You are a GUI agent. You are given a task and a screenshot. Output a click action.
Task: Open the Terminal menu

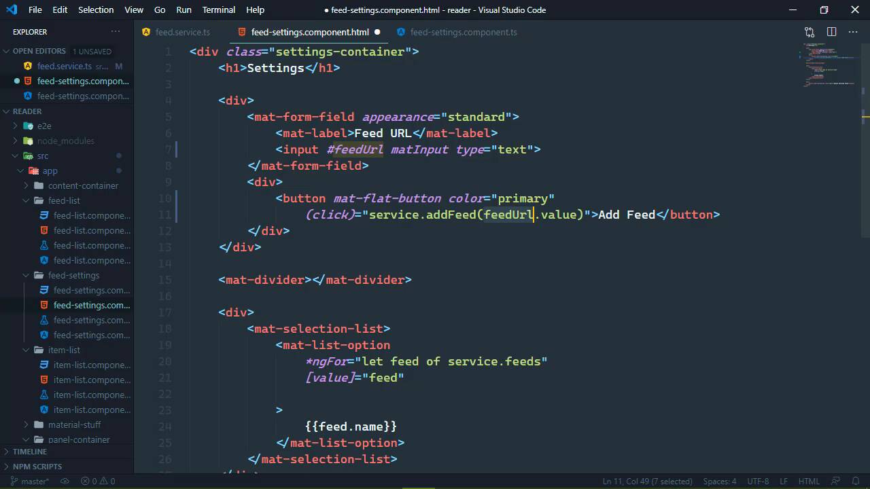219,10
